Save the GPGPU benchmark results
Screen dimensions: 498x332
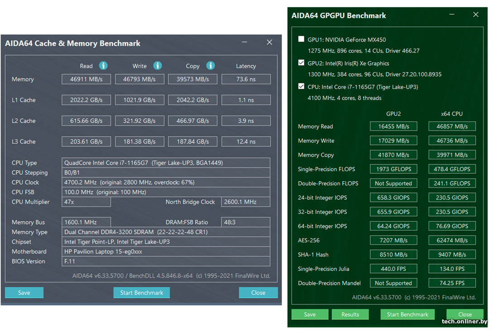310,314
